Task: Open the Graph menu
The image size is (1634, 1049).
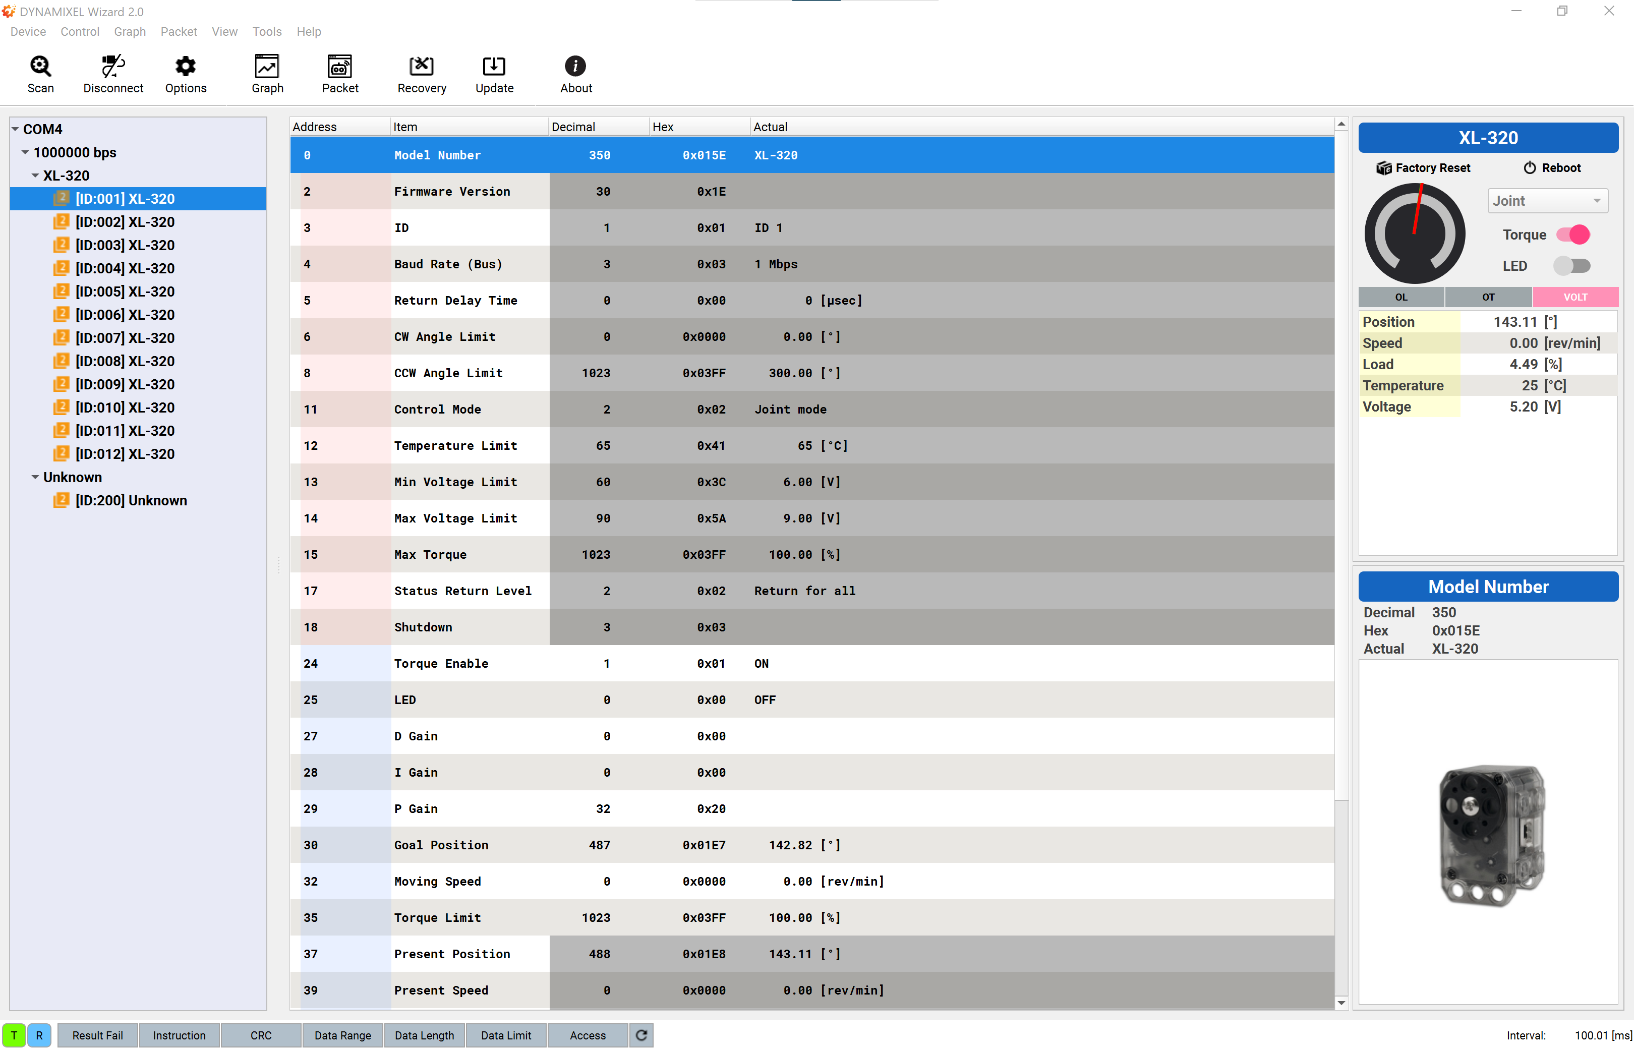Action: point(130,31)
